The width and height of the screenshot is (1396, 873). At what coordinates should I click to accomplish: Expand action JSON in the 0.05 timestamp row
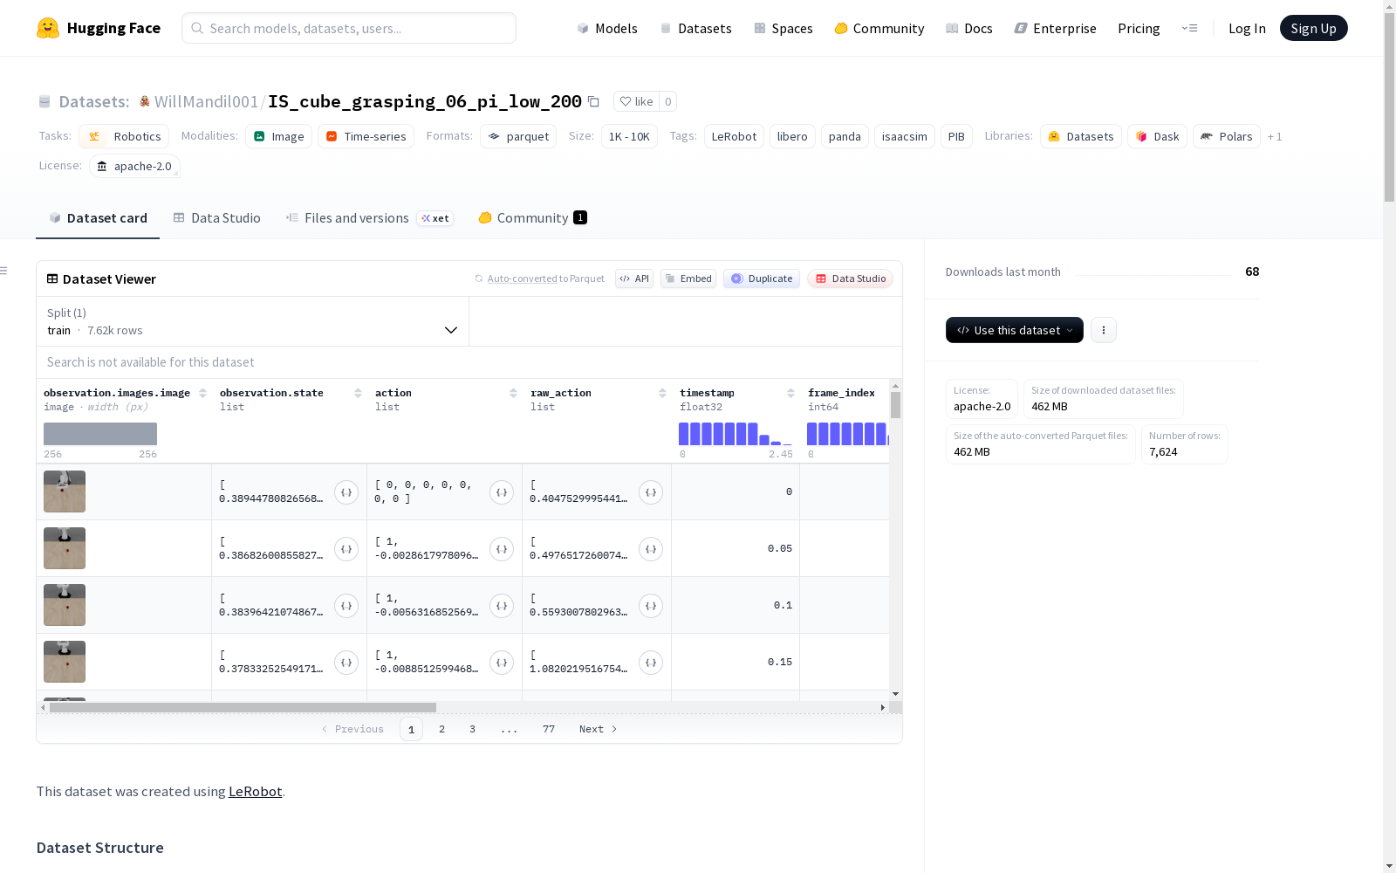pyautogui.click(x=502, y=549)
